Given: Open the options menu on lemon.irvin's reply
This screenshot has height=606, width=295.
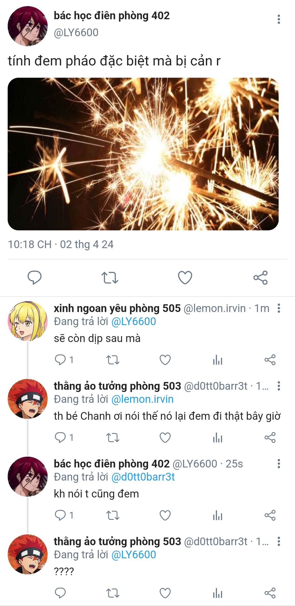Looking at the screenshot, I should tap(279, 308).
